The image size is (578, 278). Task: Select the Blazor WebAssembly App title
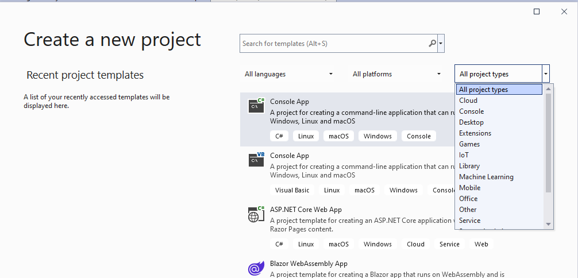point(309,264)
